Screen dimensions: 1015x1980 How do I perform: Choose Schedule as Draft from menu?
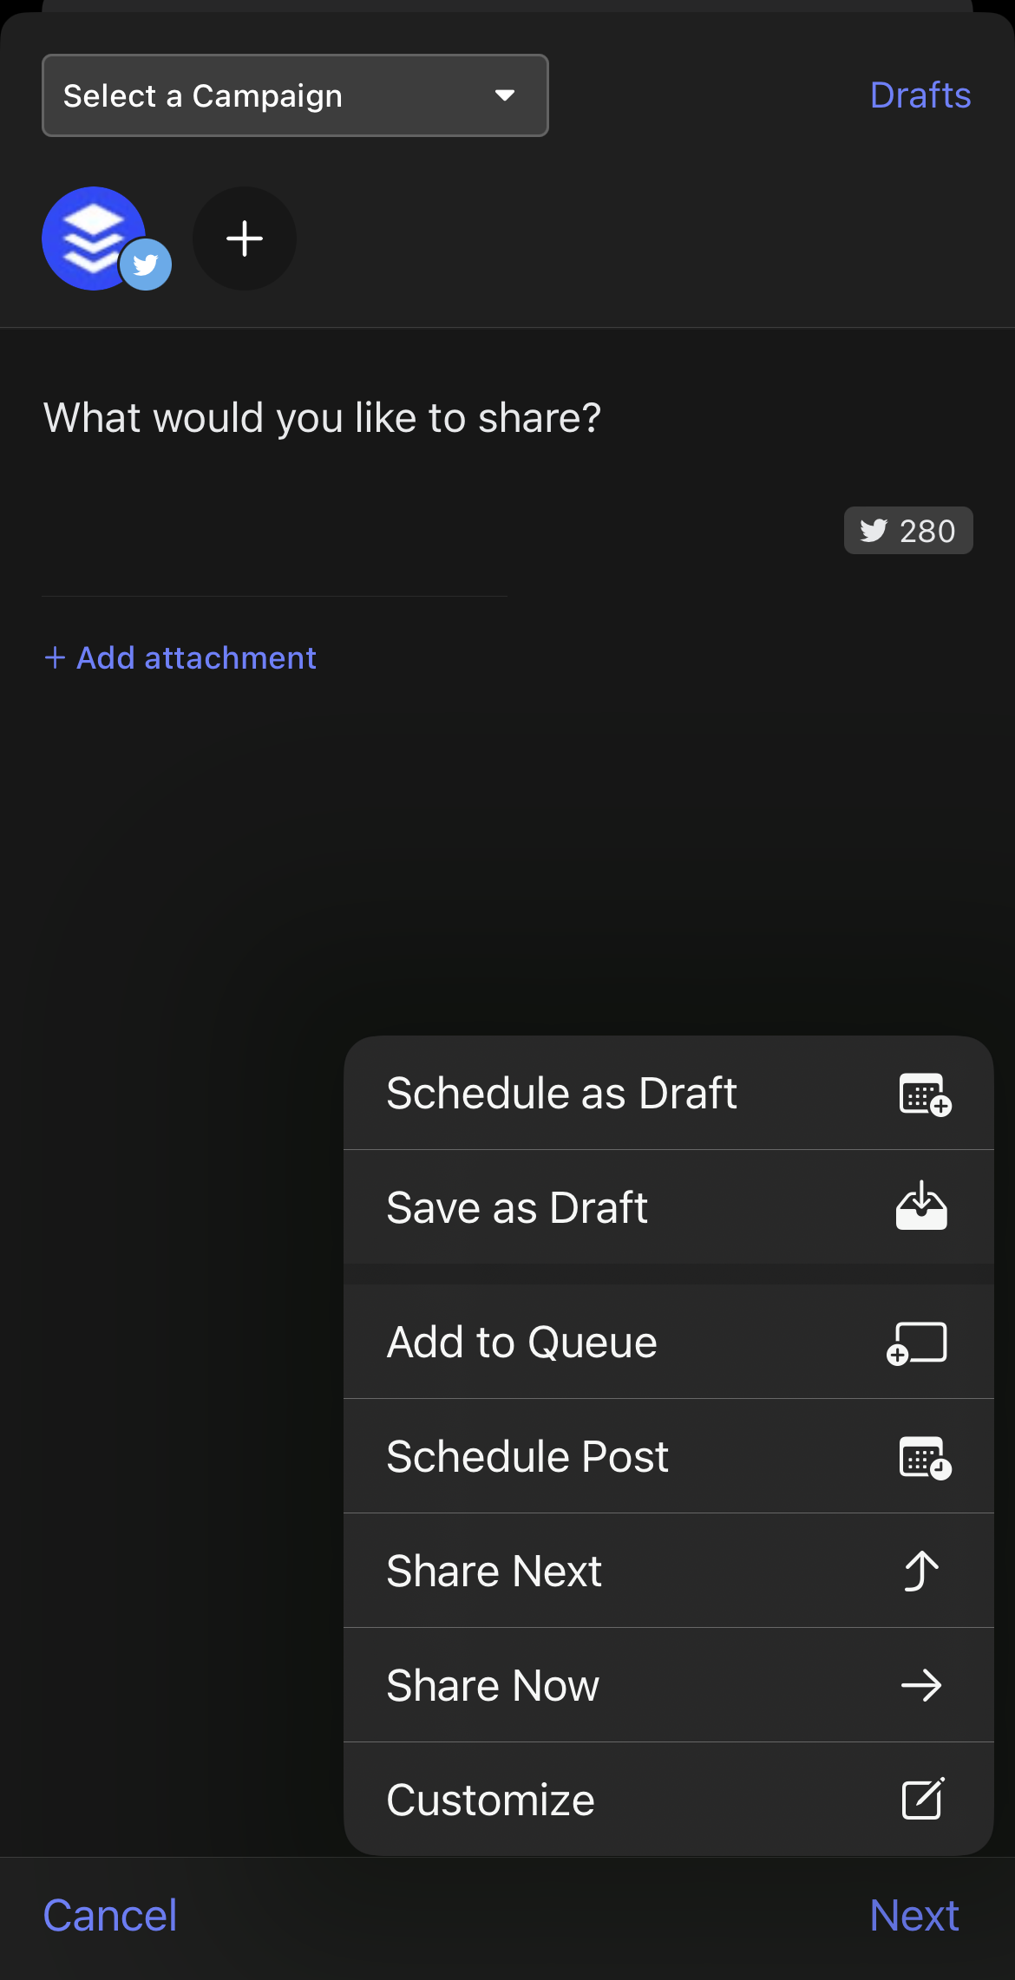pyautogui.click(x=562, y=1094)
